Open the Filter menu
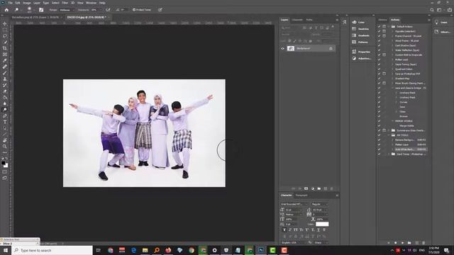 (65, 3)
